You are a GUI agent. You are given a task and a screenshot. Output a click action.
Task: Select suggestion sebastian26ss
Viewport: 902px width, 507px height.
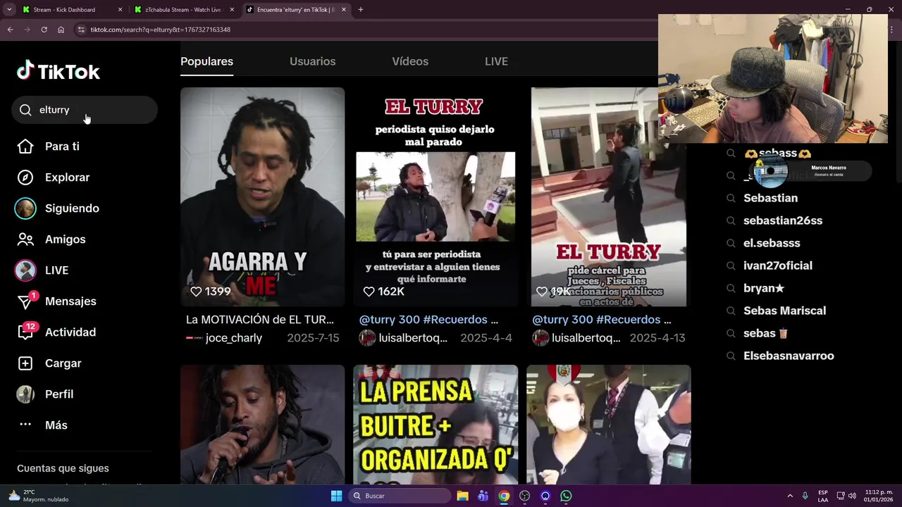point(783,220)
